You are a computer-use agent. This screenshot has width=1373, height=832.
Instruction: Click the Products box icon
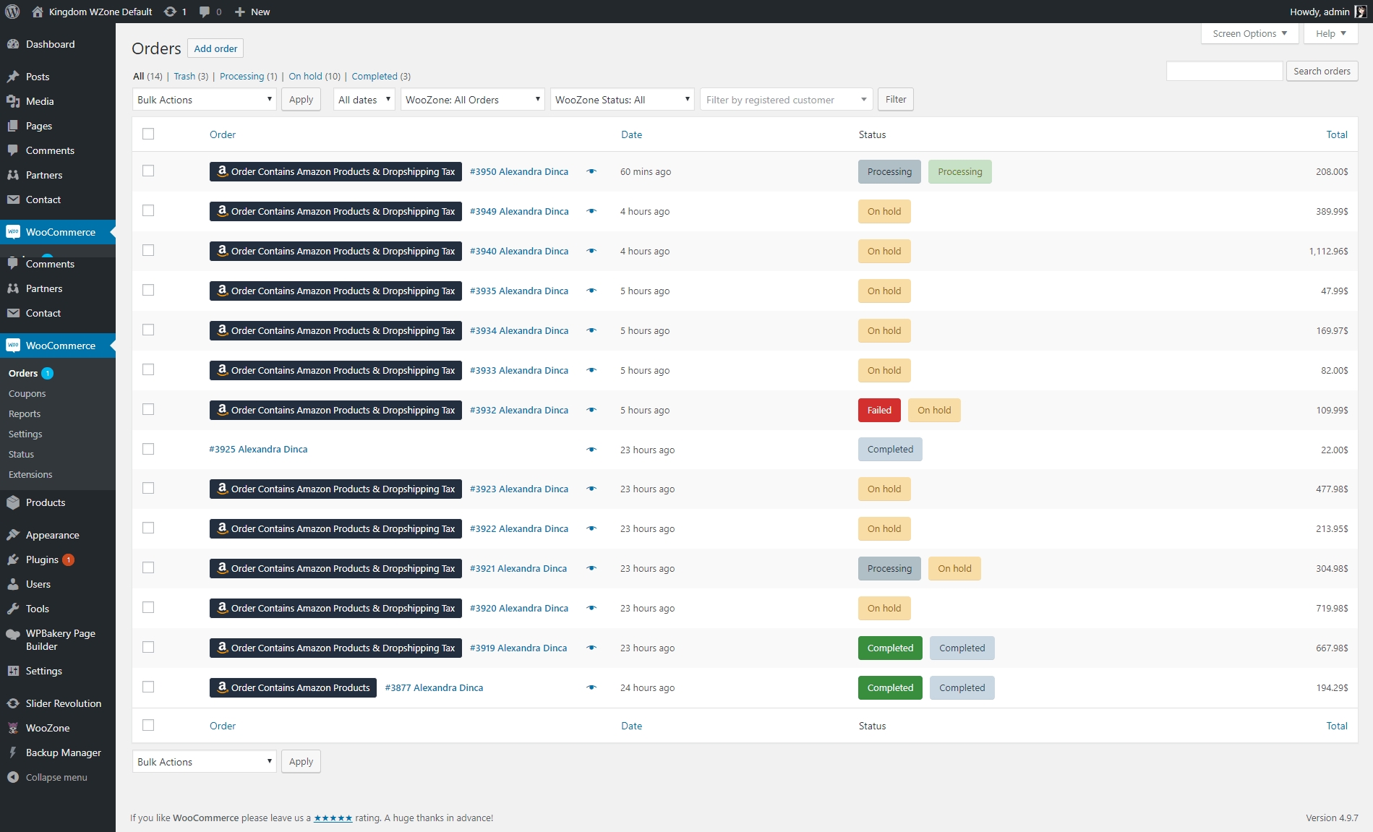coord(13,502)
